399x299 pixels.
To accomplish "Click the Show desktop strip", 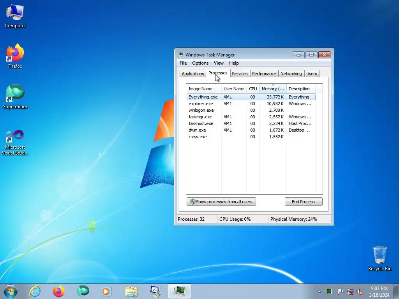I will click(396, 291).
